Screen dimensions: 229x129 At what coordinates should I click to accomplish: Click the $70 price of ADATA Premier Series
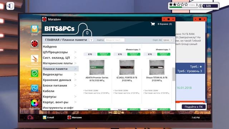click(90, 54)
